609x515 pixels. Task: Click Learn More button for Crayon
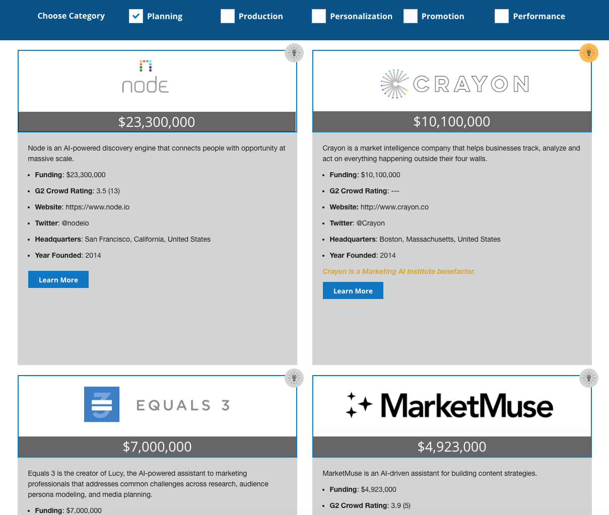[x=353, y=290]
